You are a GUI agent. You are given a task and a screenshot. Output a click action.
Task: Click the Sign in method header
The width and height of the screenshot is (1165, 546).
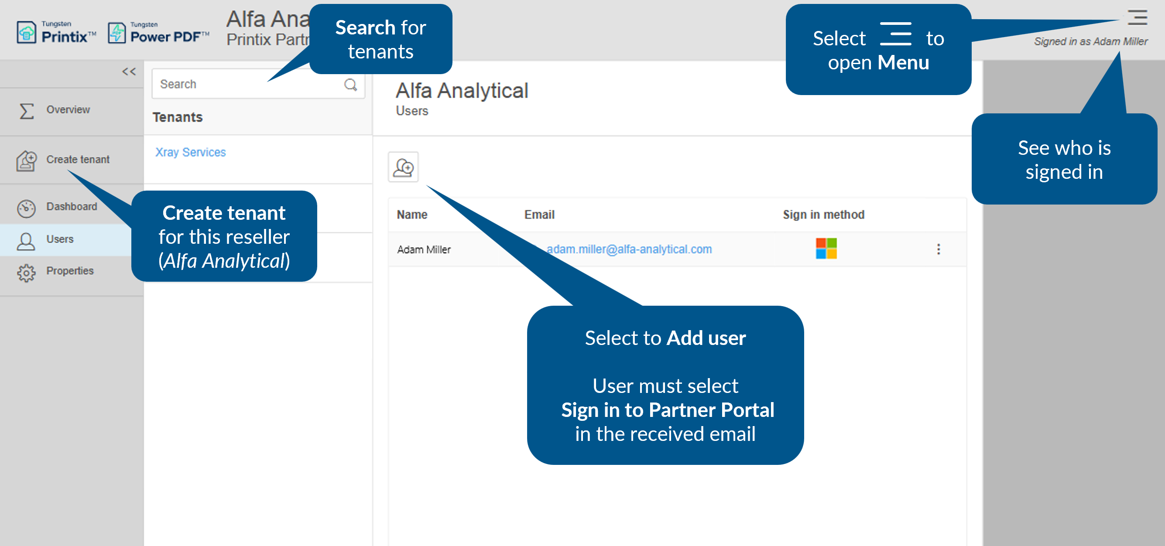click(823, 215)
